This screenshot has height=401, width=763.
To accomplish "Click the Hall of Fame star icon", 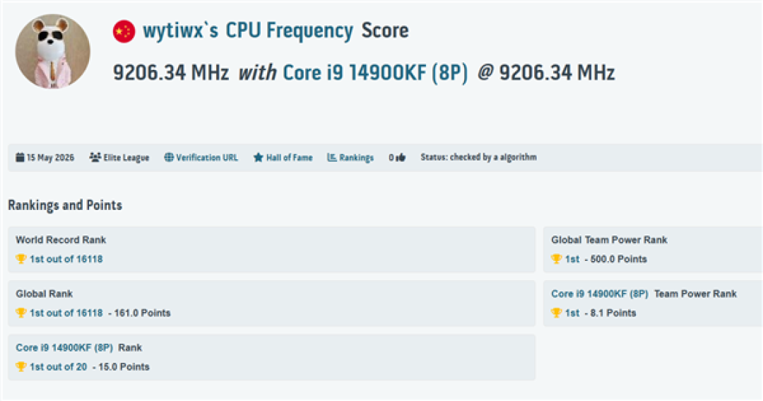I will click(259, 158).
